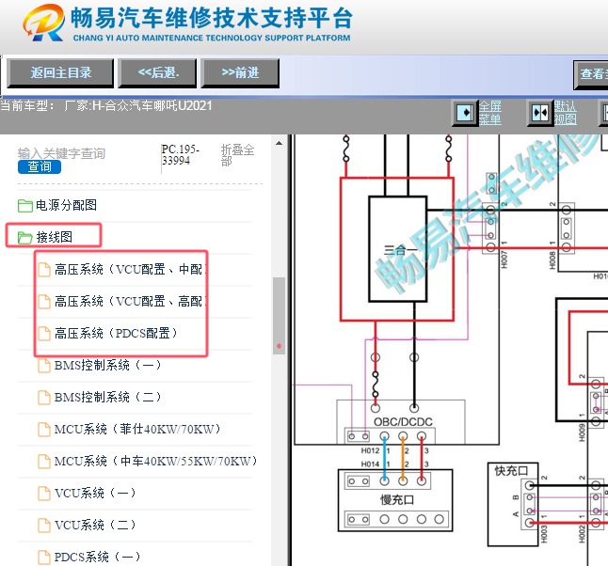Click the 快充口 component label

click(x=511, y=471)
